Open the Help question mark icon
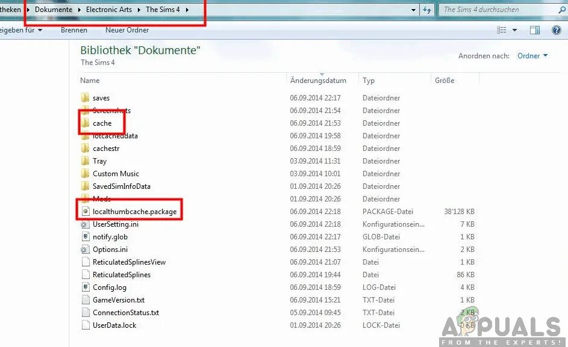This screenshot has height=347, width=568. (x=557, y=30)
